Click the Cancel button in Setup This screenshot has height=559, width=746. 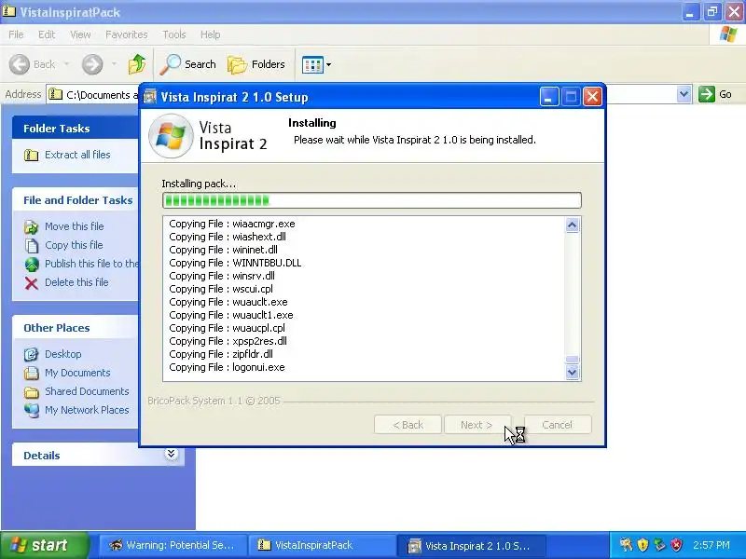[557, 425]
